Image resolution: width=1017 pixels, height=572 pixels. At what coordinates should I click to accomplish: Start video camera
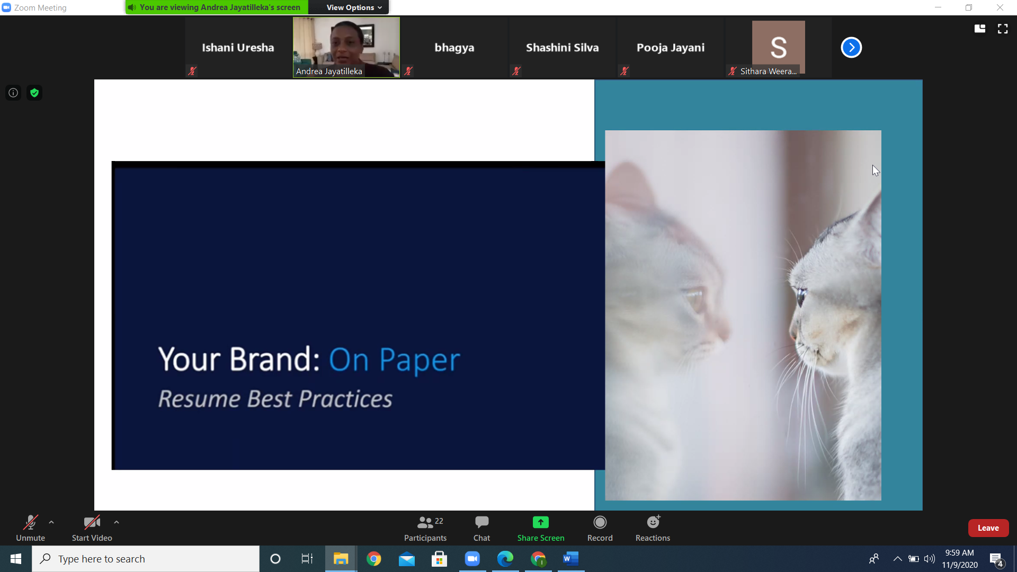(x=92, y=528)
